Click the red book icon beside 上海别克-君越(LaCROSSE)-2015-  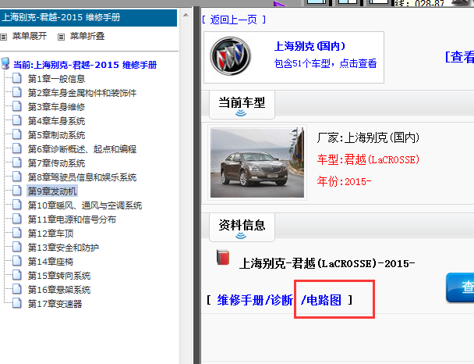click(223, 258)
